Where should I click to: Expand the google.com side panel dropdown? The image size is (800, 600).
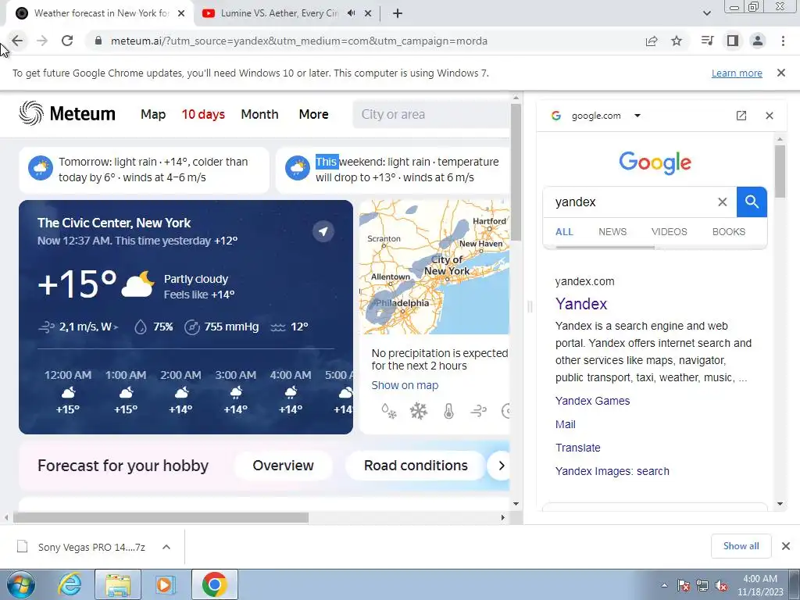click(637, 116)
